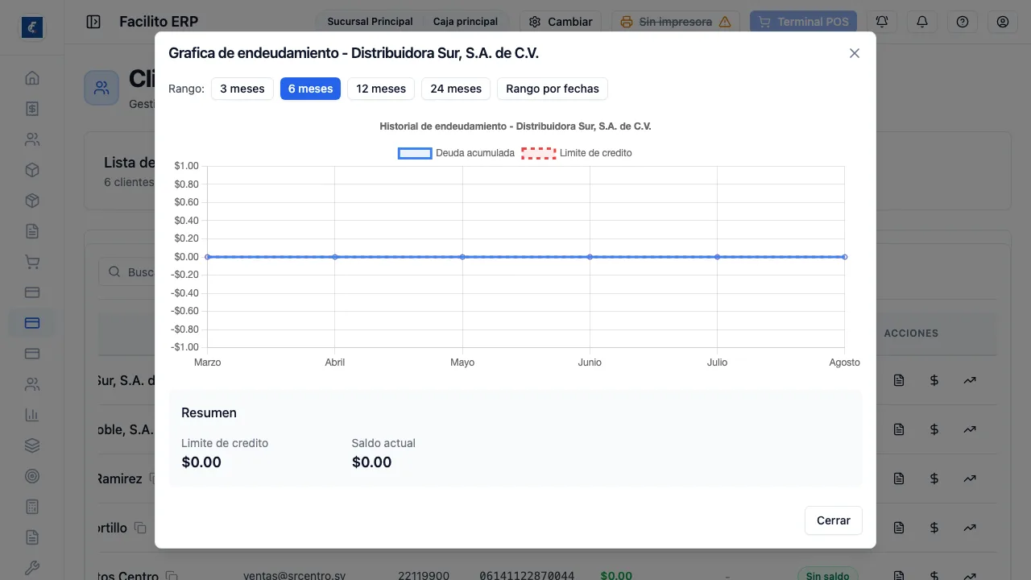Toggle the sidebar panel icon

point(93,22)
